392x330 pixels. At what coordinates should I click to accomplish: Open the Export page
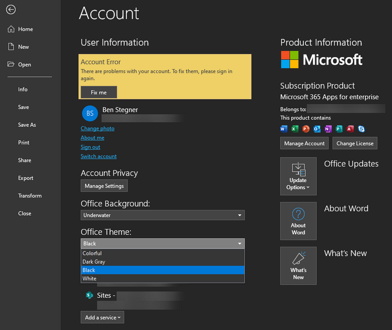click(x=26, y=178)
